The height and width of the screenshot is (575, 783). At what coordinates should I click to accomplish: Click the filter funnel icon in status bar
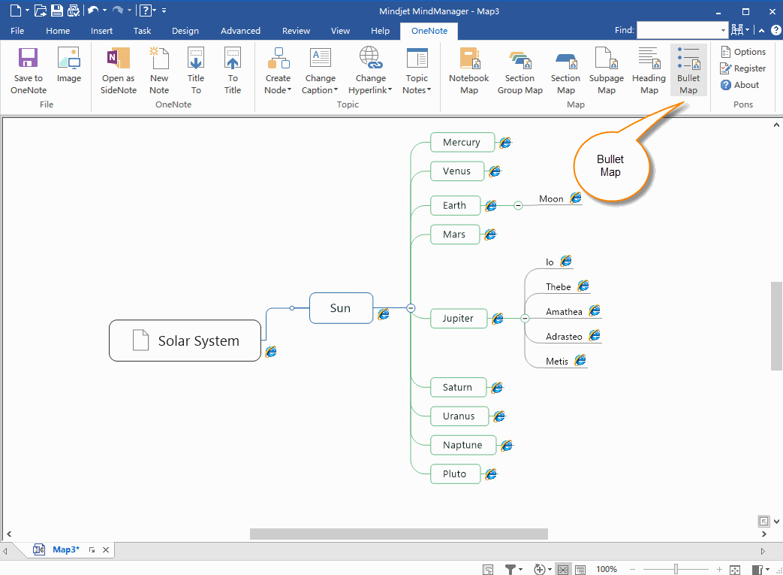coord(510,570)
